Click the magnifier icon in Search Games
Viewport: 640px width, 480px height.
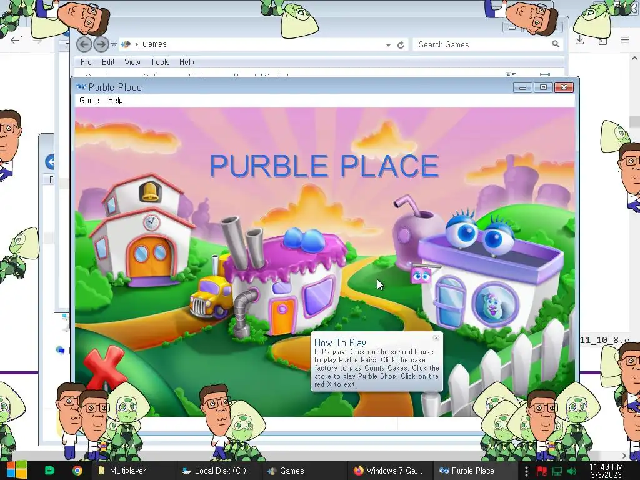point(556,44)
